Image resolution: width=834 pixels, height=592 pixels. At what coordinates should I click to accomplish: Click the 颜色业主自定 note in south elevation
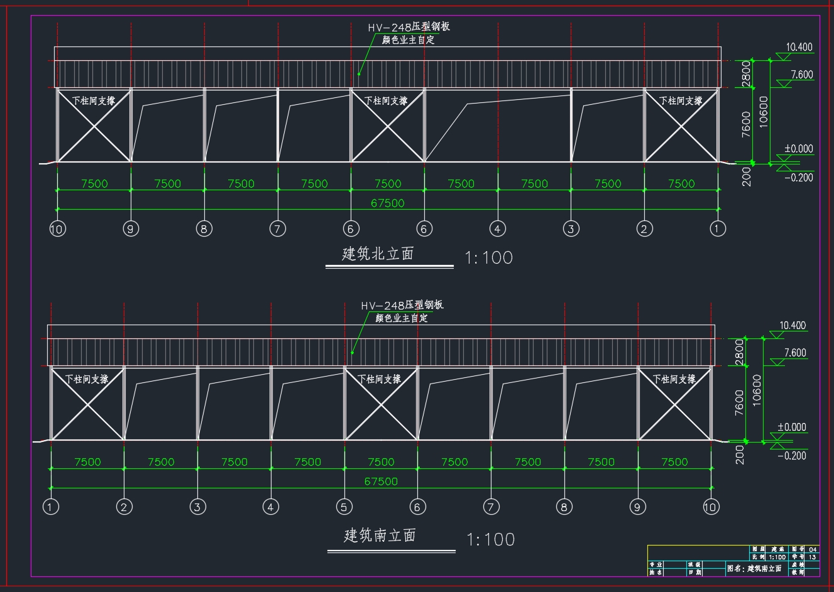(402, 318)
